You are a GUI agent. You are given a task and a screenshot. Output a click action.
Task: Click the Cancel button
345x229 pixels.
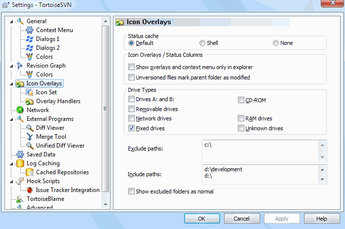[x=242, y=219]
